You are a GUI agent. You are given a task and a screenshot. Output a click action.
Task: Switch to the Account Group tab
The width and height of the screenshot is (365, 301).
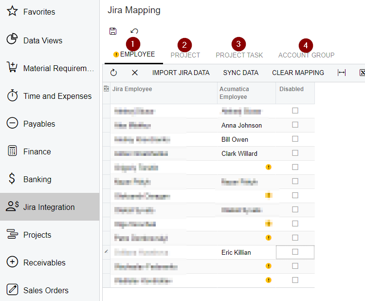[306, 55]
